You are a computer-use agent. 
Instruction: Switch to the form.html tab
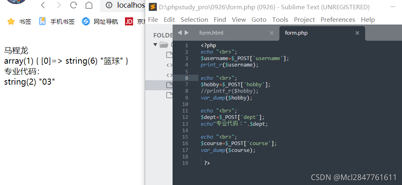(x=211, y=33)
